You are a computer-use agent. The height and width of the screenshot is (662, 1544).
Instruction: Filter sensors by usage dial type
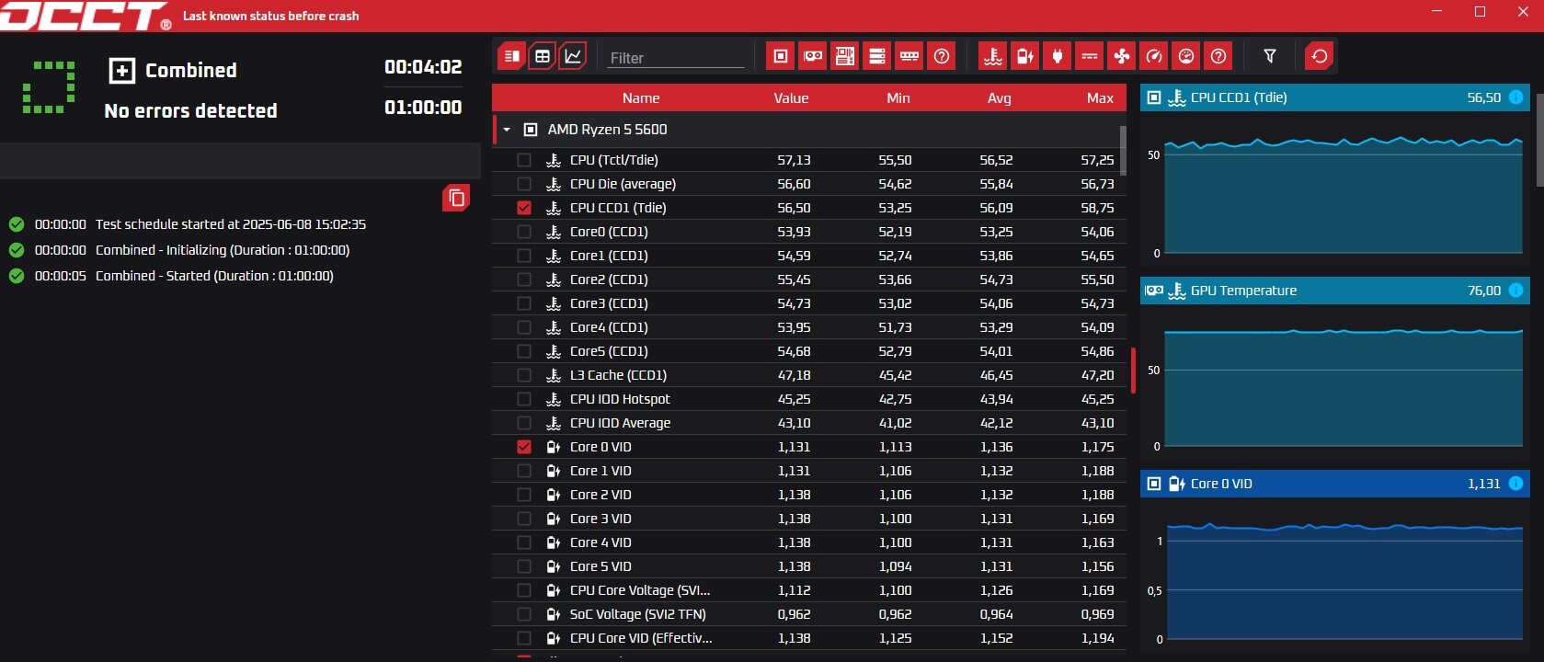[1186, 56]
